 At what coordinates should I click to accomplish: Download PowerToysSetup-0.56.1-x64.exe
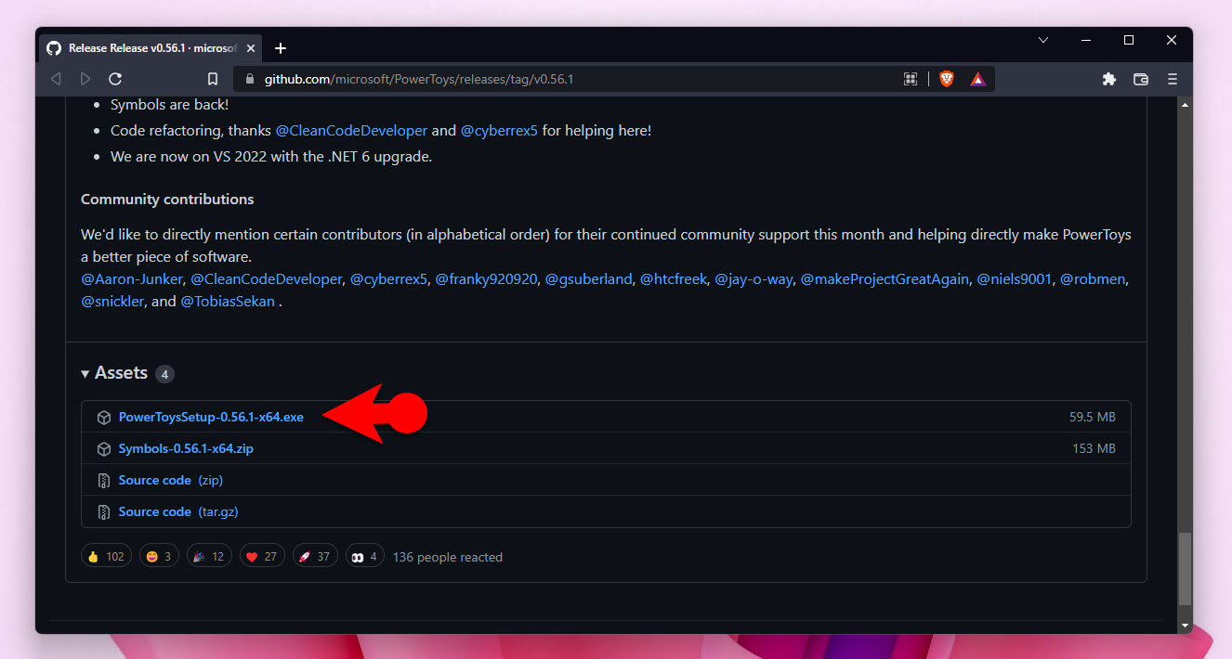tap(211, 418)
